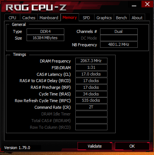Image resolution: width=154 pixels, height=155 pixels.
Task: Select the Mainboard tab
Action: 49,18
